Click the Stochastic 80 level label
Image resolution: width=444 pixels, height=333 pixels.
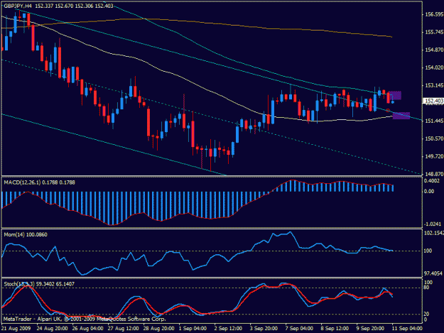point(426,288)
